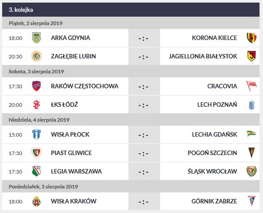
Task: Click the Arka Gdynia match score placeholder
Action: pos(144,38)
